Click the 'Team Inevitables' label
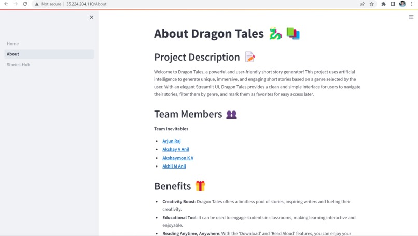The height and width of the screenshot is (236, 418). coord(171,129)
